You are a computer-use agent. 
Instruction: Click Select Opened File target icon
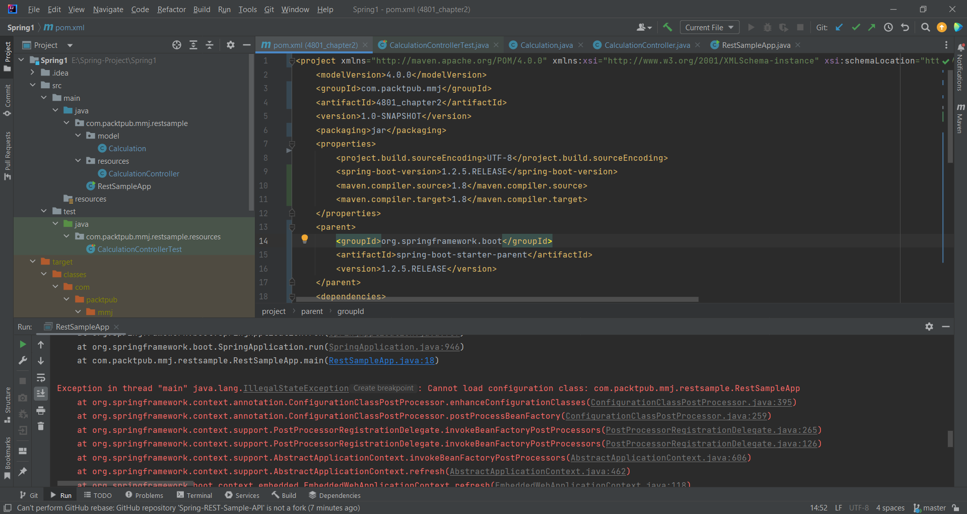177,45
